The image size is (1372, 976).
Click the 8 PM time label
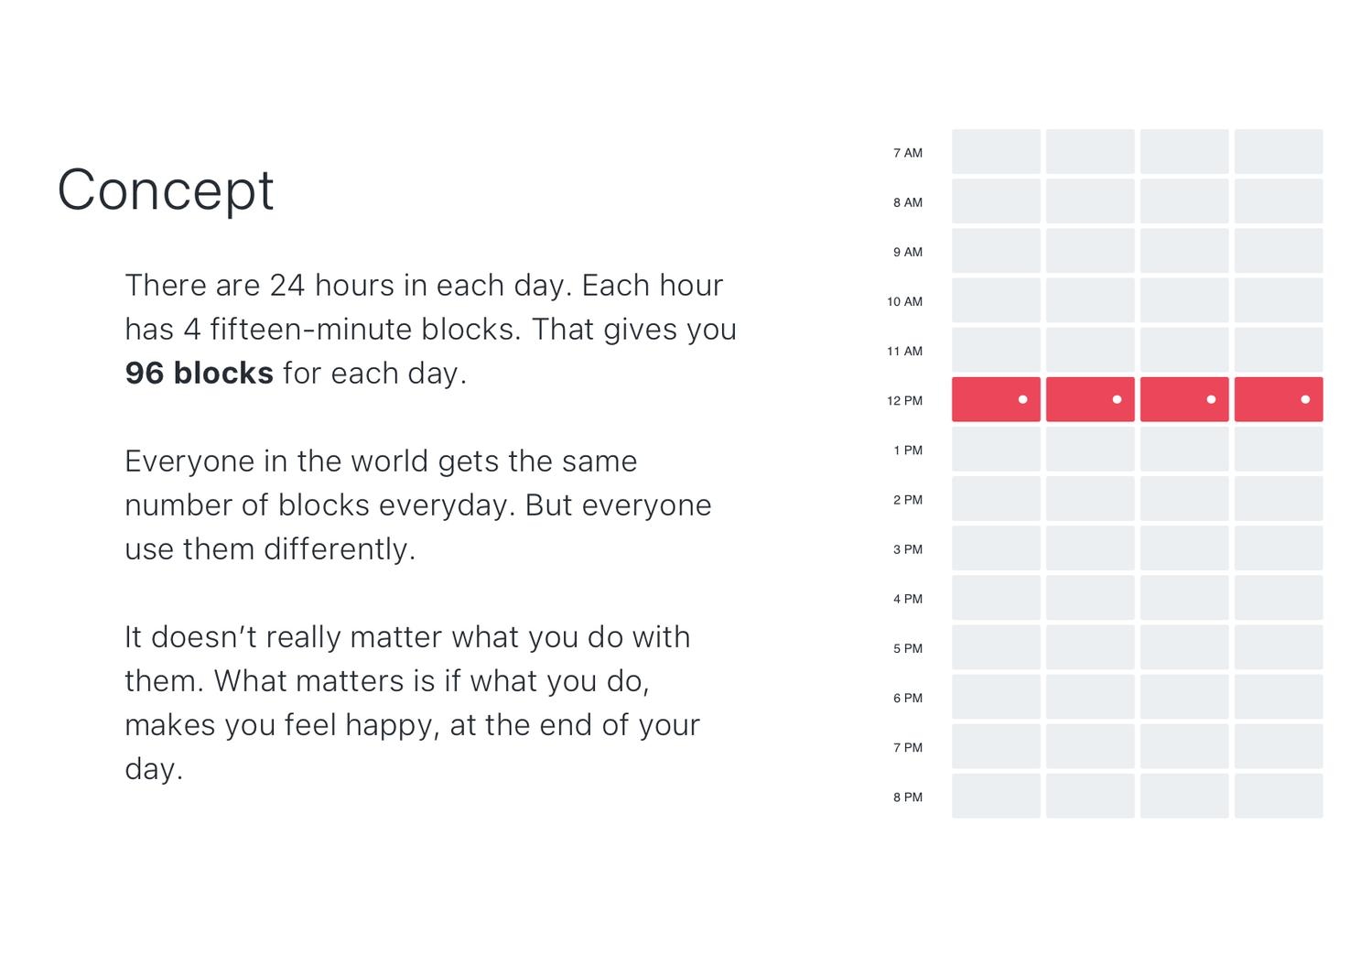908,797
